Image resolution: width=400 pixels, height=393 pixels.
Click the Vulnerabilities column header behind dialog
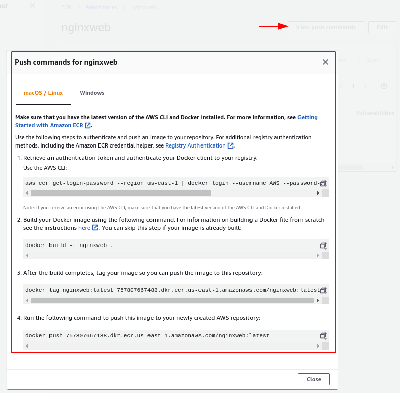point(375,113)
